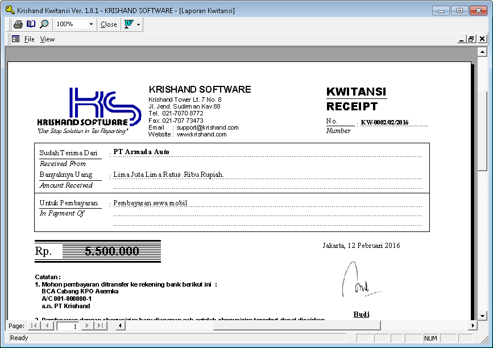Viewport: 493px width, 348px height.
Task: Click the signer name Budi
Action: 361,314
